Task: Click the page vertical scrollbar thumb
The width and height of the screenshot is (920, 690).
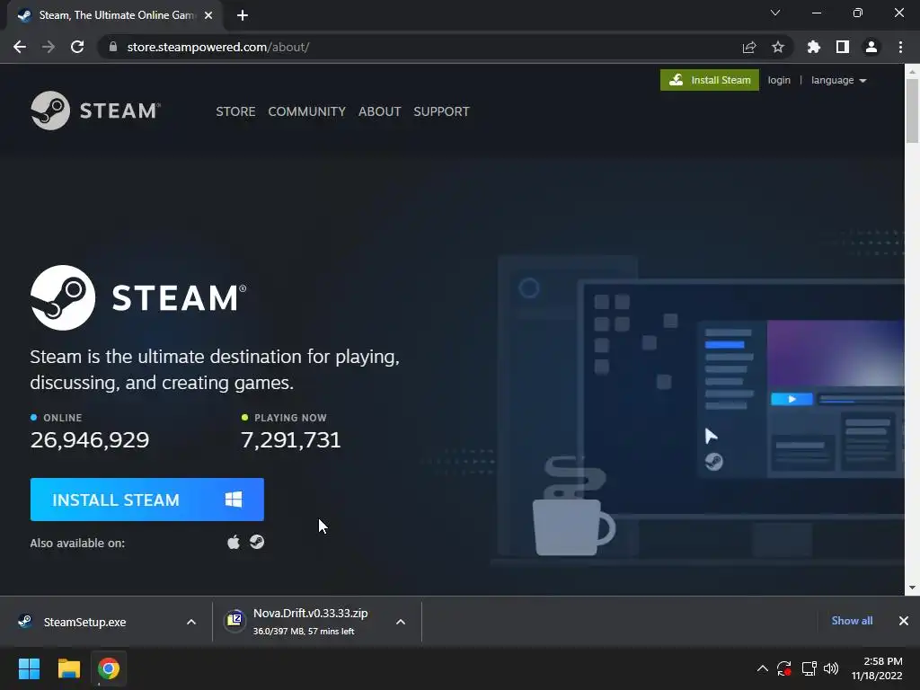Action: coord(912,111)
